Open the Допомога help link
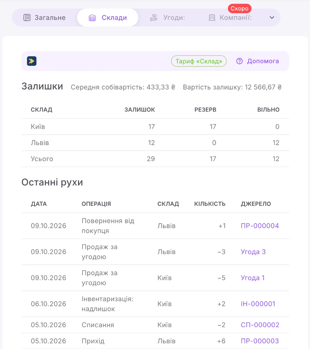This screenshot has width=310, height=349. click(x=257, y=61)
